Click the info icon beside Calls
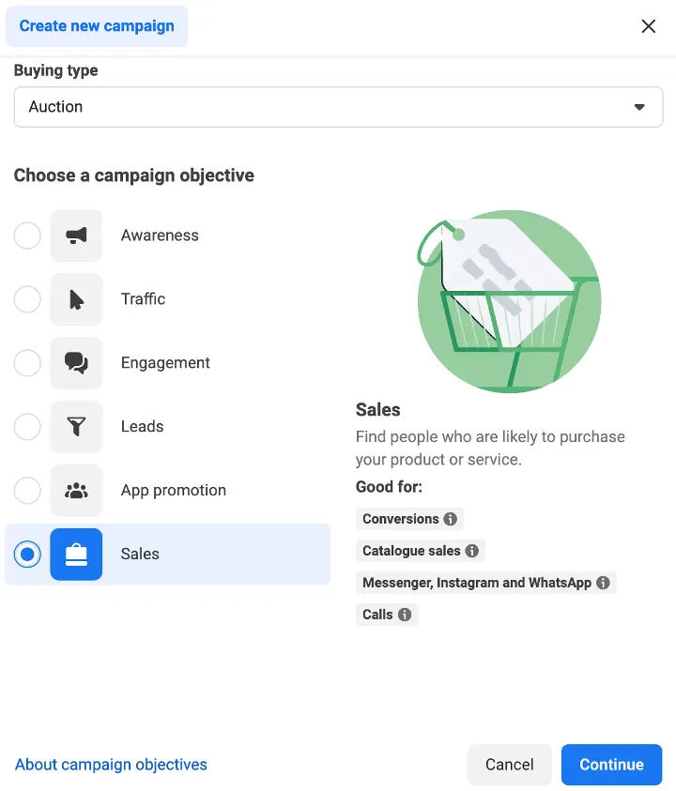The width and height of the screenshot is (676, 791). pos(405,615)
